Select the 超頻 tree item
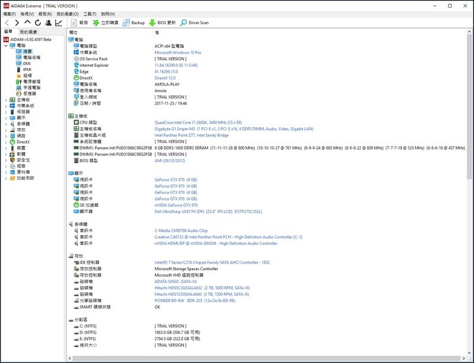Image resolution: width=474 pixels, height=363 pixels. point(28,76)
